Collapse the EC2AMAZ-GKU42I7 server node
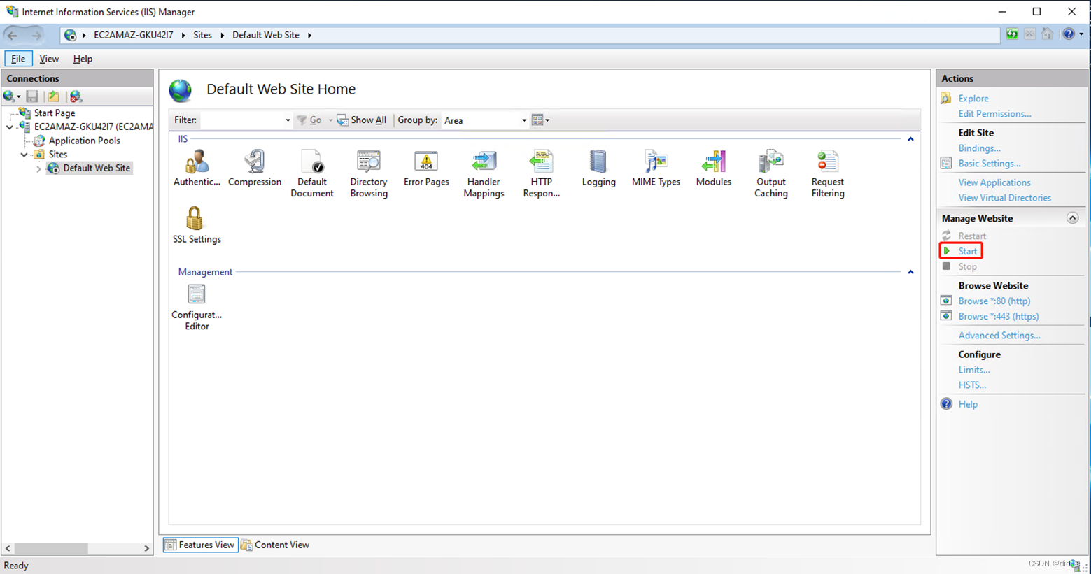 tap(10, 127)
